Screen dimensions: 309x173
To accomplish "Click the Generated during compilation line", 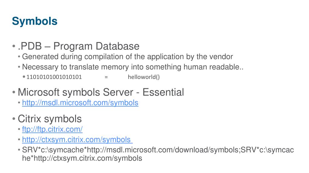I will coord(128,57).
